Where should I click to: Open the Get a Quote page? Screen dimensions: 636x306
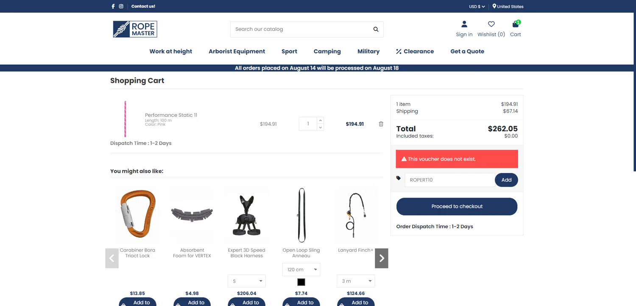[467, 51]
